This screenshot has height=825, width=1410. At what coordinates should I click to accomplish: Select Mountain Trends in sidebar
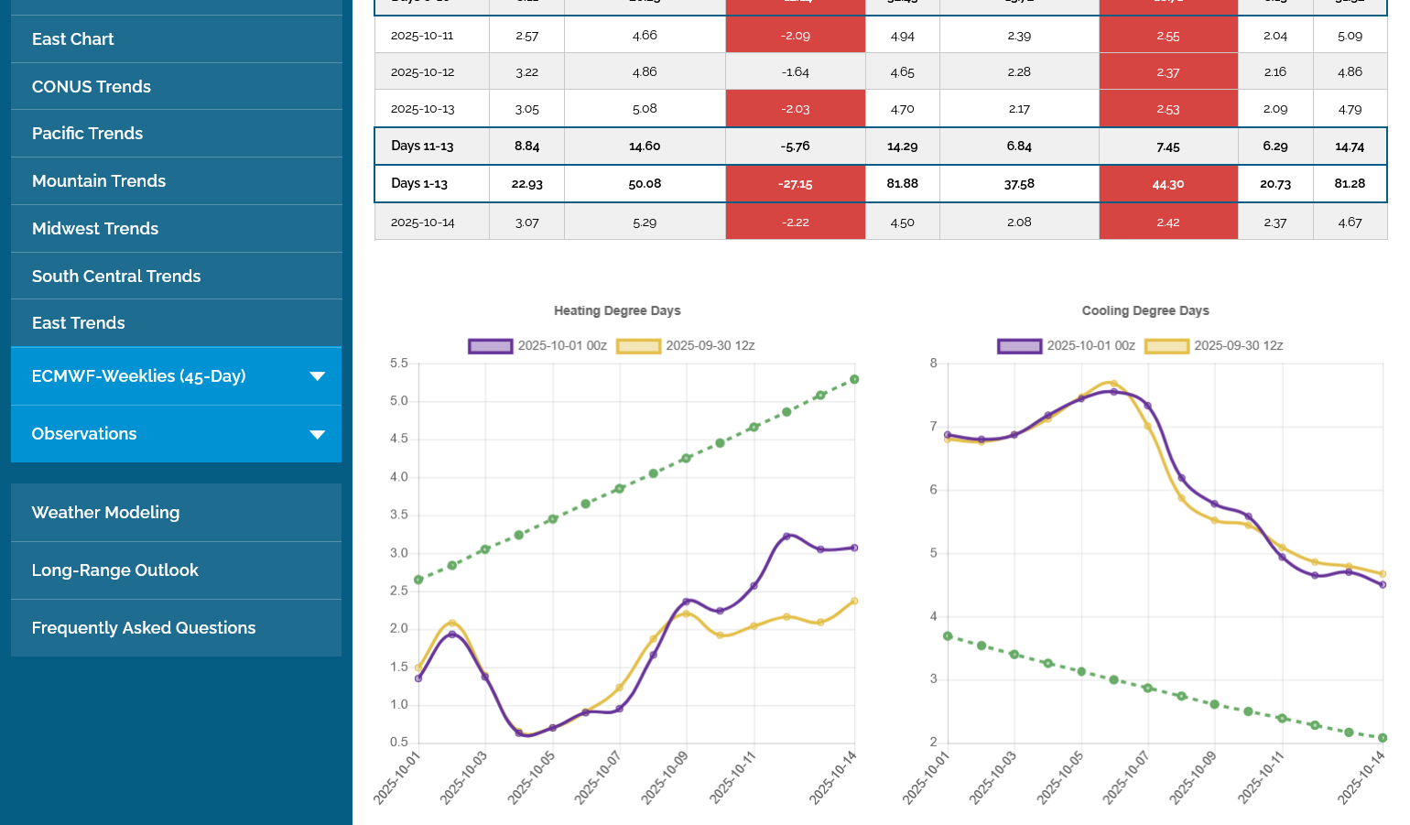tap(99, 181)
